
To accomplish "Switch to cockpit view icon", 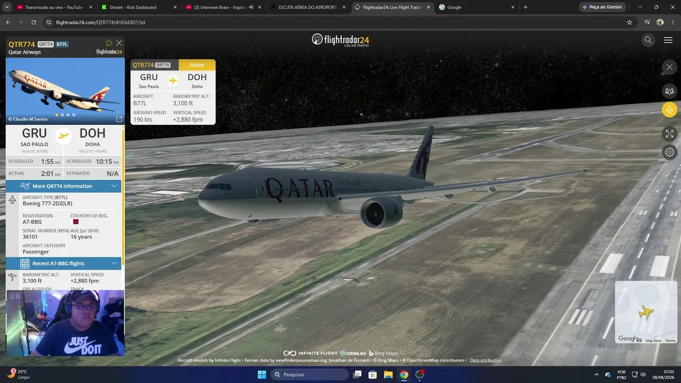I will 669,91.
